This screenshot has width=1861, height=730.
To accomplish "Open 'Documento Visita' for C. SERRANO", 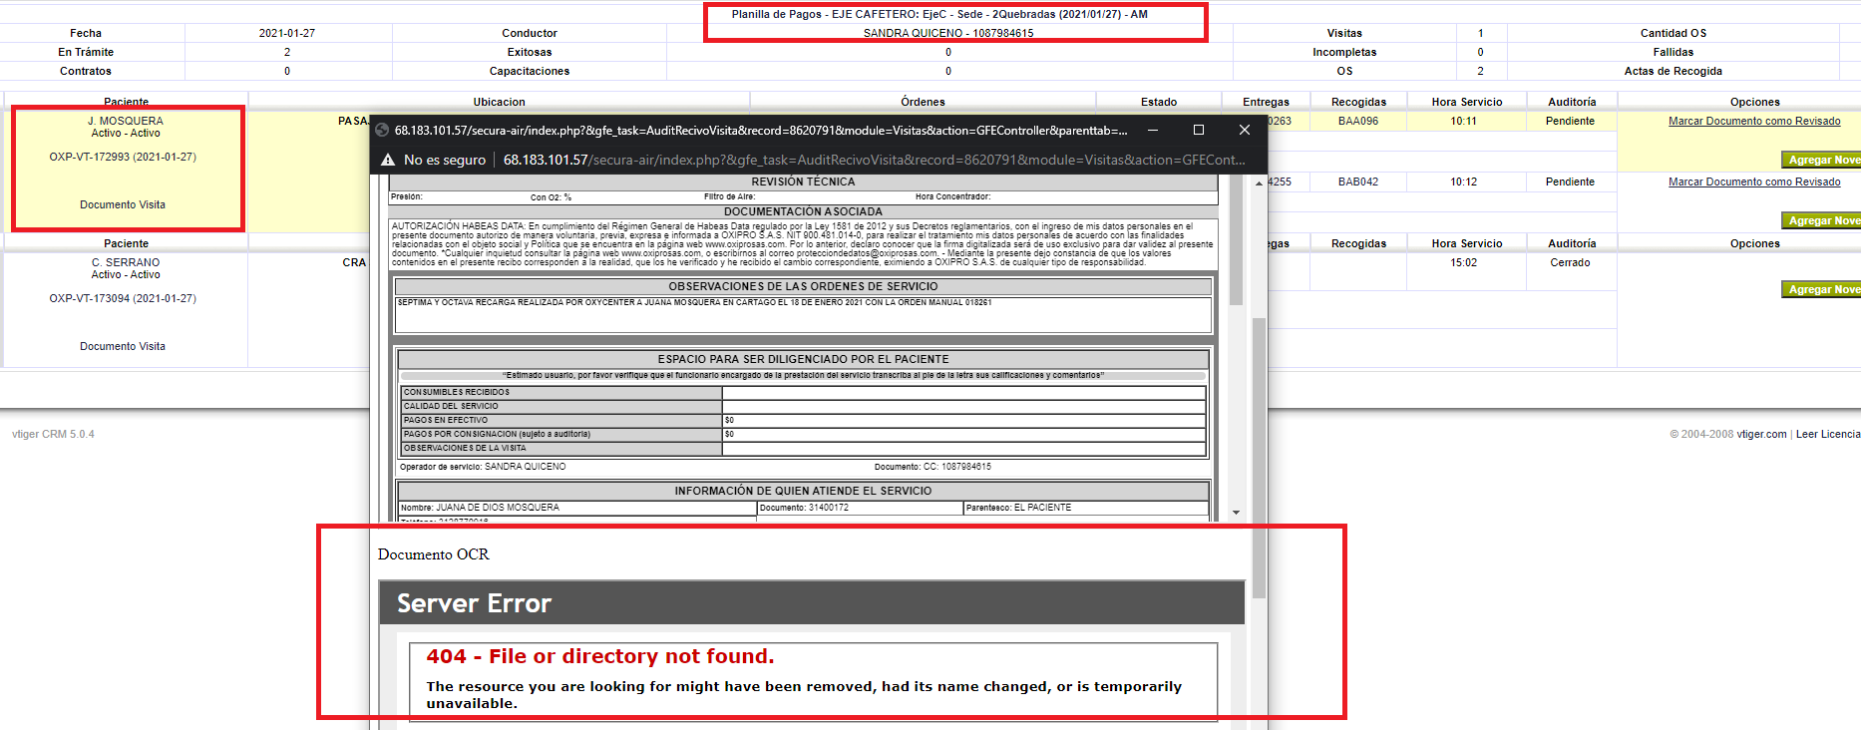I will click(x=123, y=346).
